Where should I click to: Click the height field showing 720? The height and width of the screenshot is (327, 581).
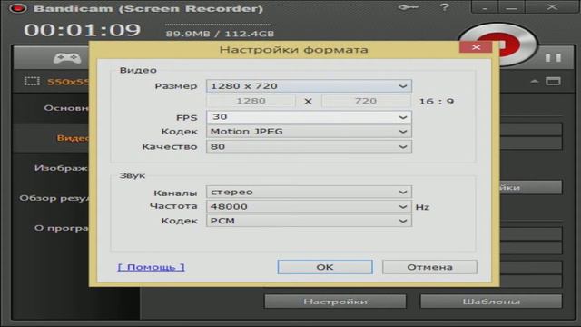(x=366, y=101)
